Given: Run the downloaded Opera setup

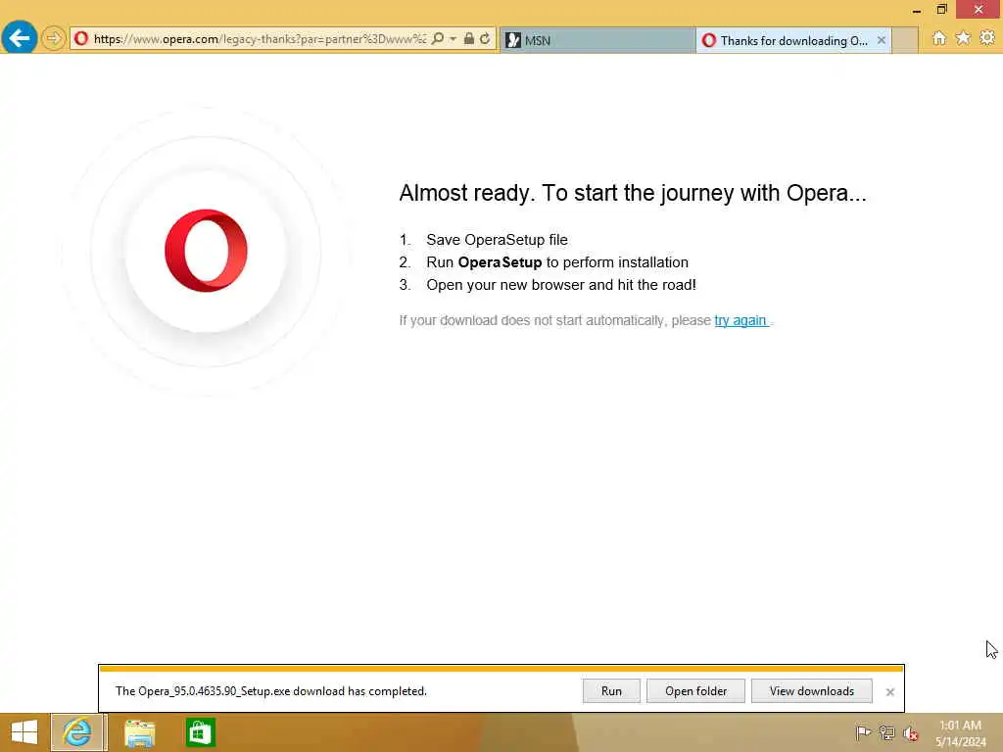Looking at the screenshot, I should click(611, 691).
